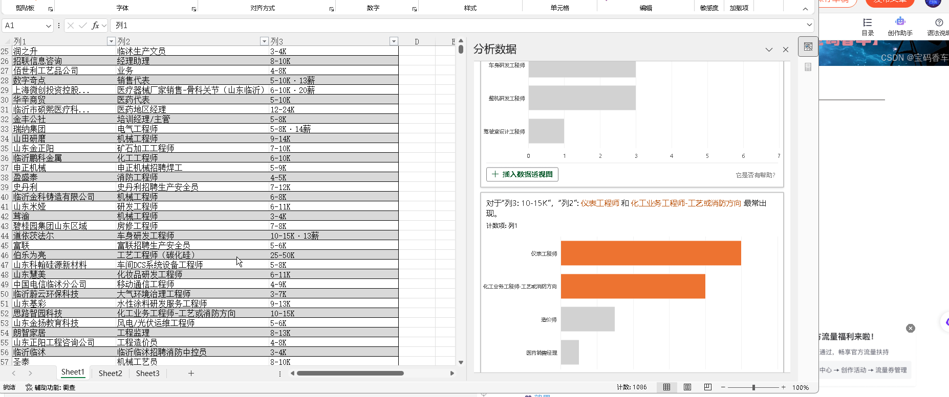The width and height of the screenshot is (949, 397).
Task: Click the CSDN user avatar
Action: point(933,3)
